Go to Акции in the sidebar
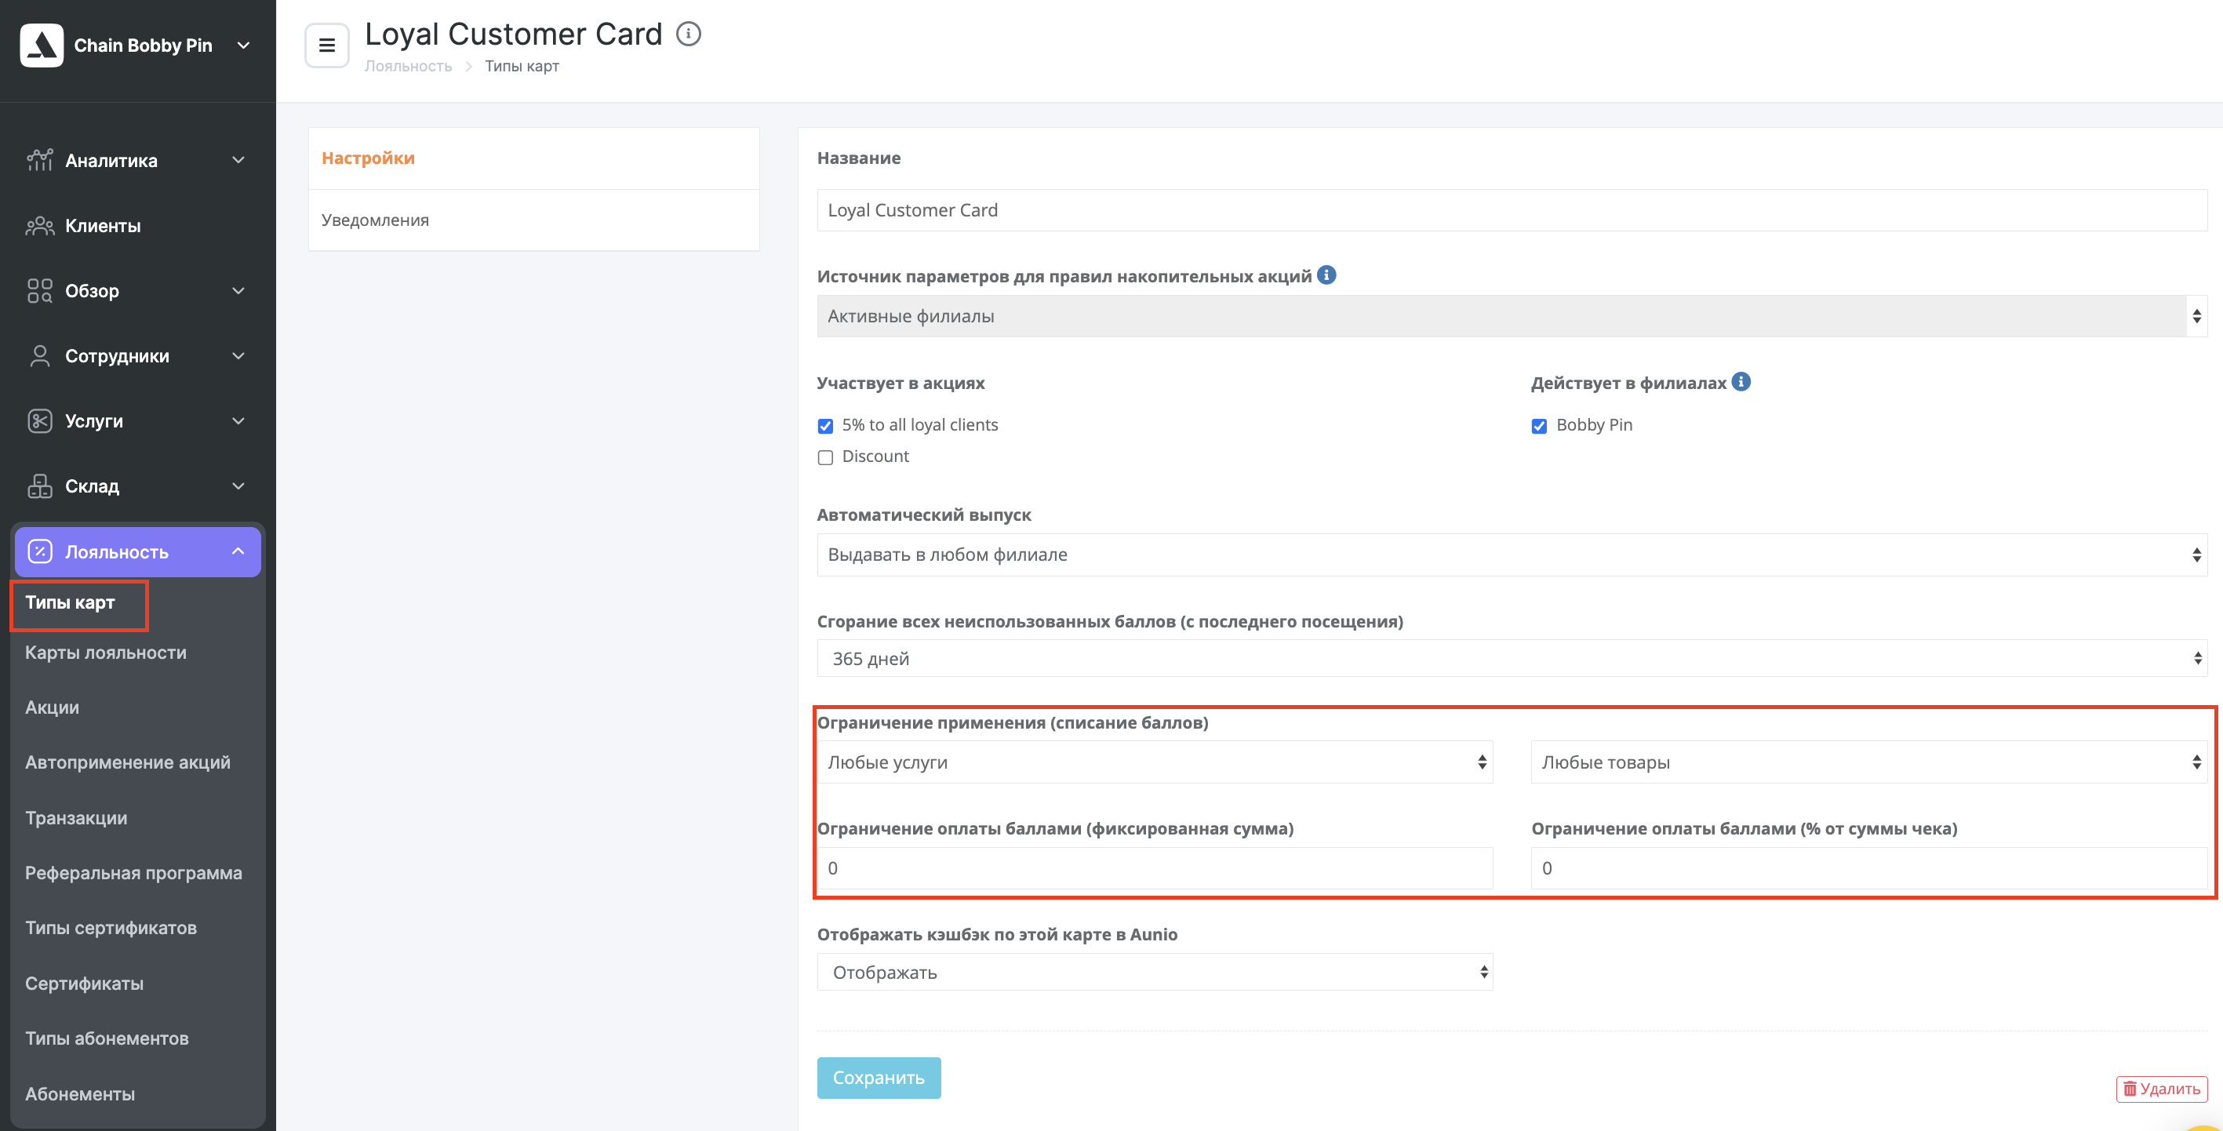The image size is (2223, 1131). pos(52,707)
